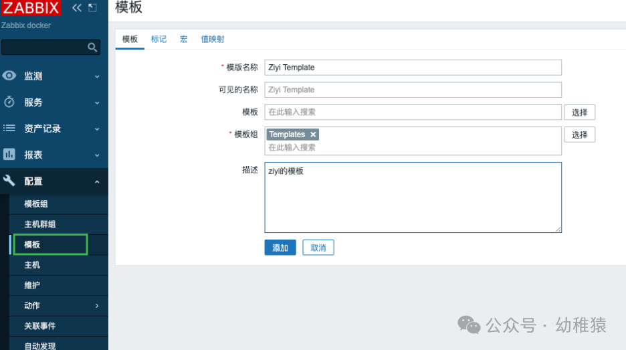
Task: Expand the 监测 menu chevron
Action: [x=97, y=76]
